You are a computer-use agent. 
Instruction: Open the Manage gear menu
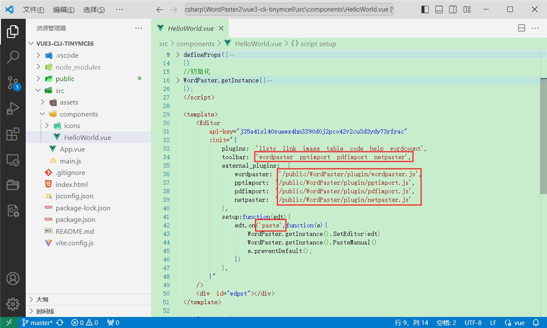(x=13, y=305)
